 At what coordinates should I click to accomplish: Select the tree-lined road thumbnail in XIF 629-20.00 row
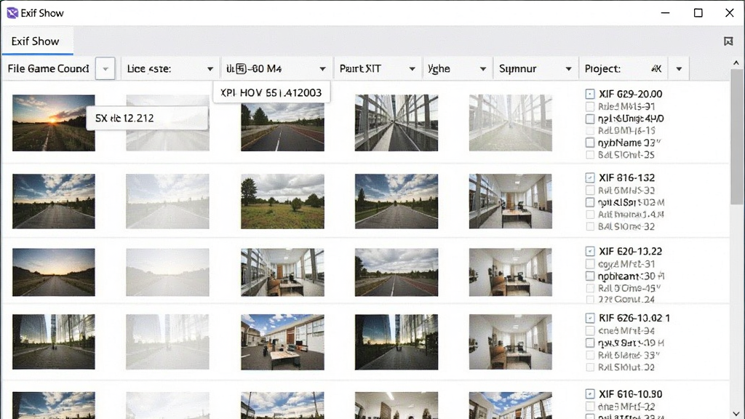283,127
